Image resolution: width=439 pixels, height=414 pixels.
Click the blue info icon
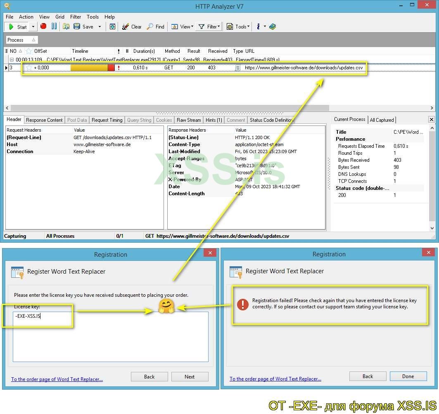point(258,26)
